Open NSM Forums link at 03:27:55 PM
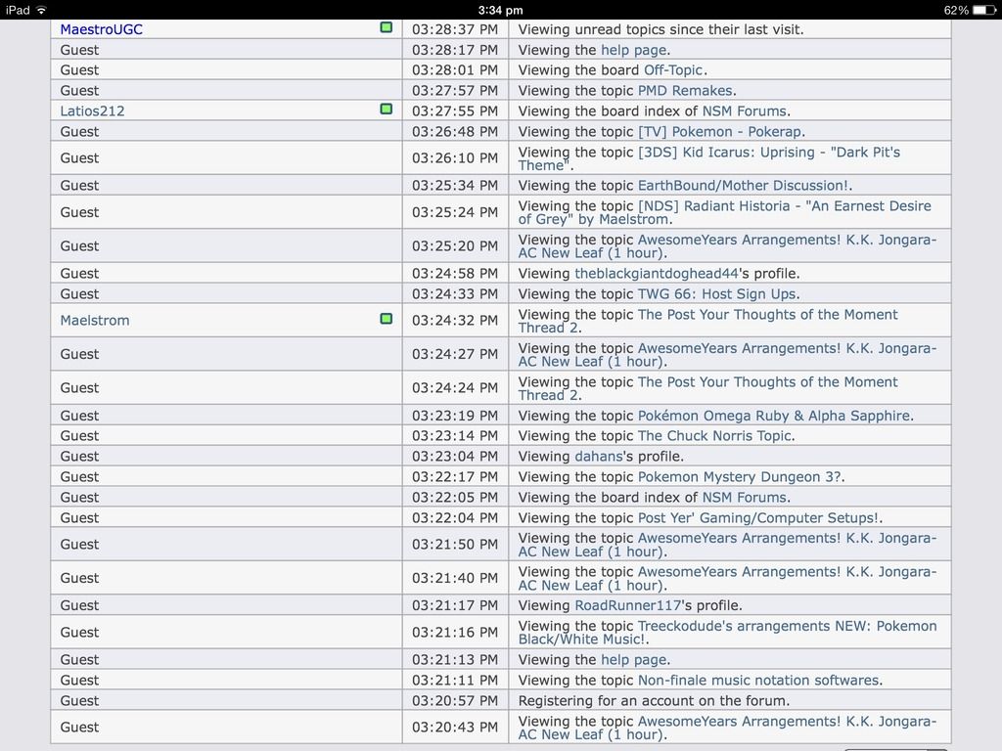The image size is (1002, 751). [745, 111]
